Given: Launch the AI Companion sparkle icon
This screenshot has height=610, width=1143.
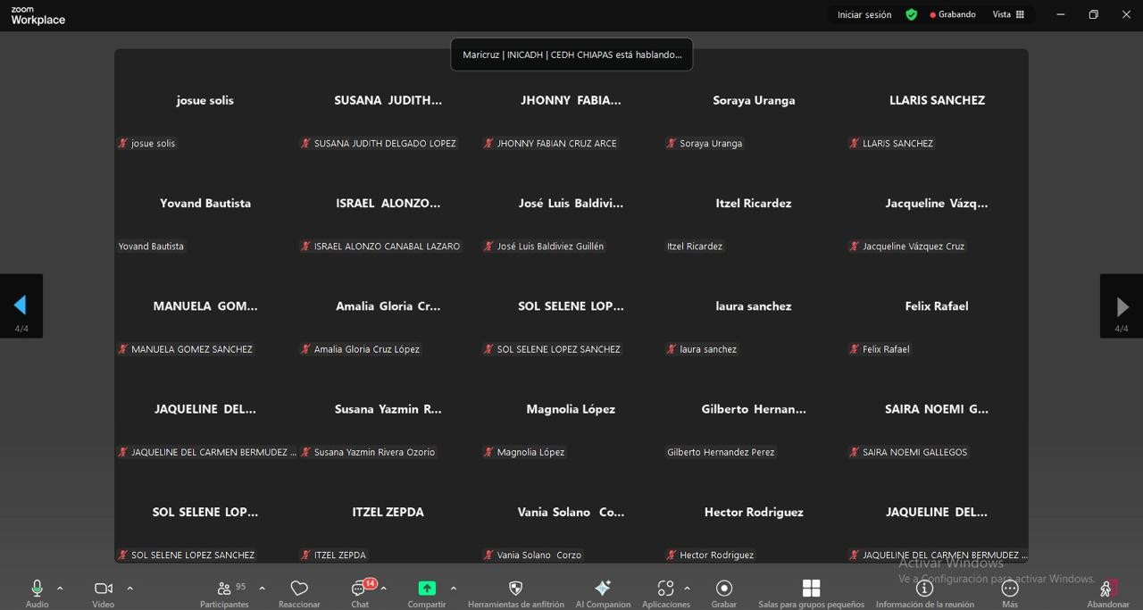Looking at the screenshot, I should click(x=603, y=589).
